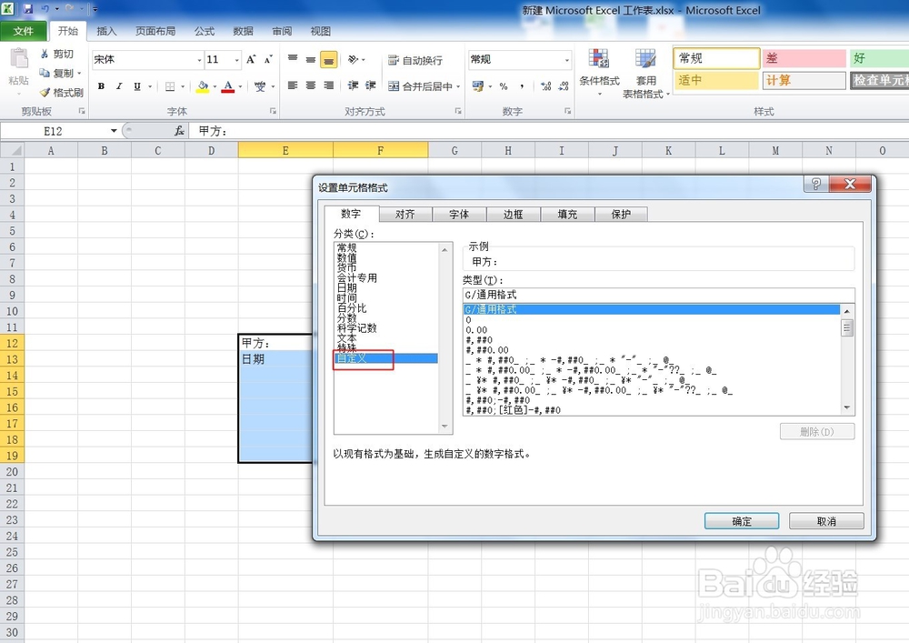Open the Merge and Center dropdown arrow
Image resolution: width=909 pixels, height=643 pixels.
tap(458, 86)
